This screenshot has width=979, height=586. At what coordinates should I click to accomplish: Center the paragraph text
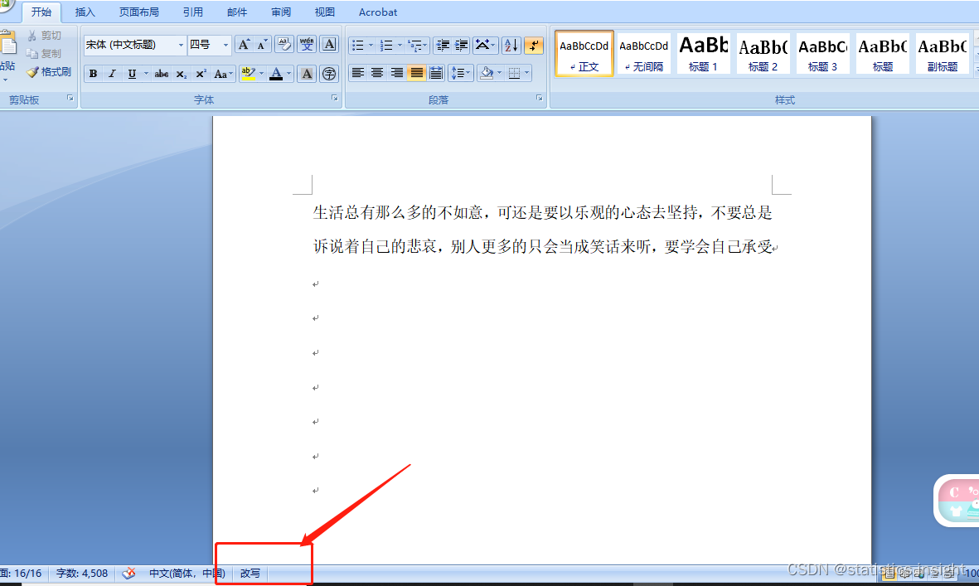377,73
